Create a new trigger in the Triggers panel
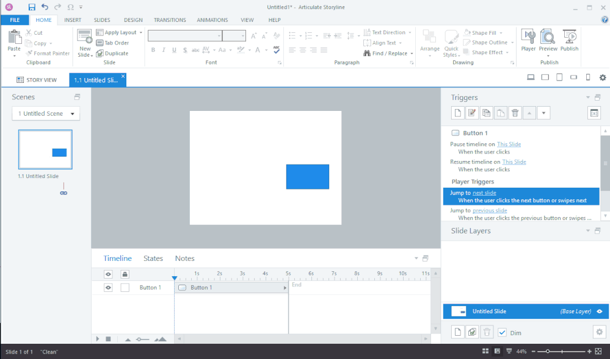This screenshot has height=359, width=610. pos(457,113)
